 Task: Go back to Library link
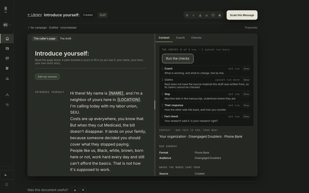coord(35,15)
